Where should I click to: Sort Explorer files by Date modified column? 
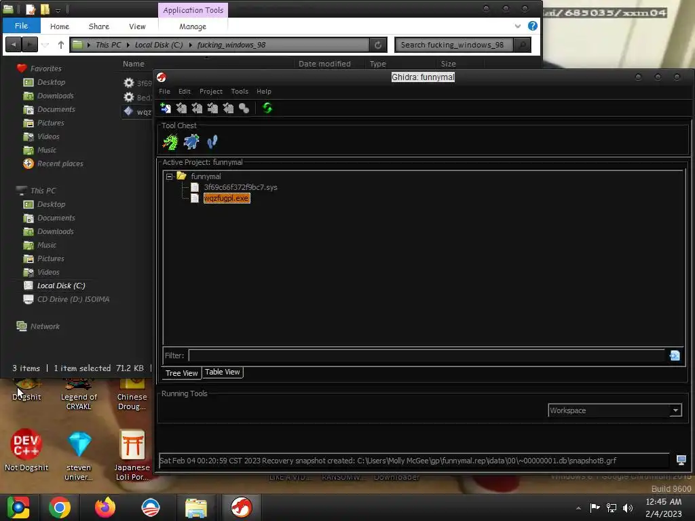point(324,64)
